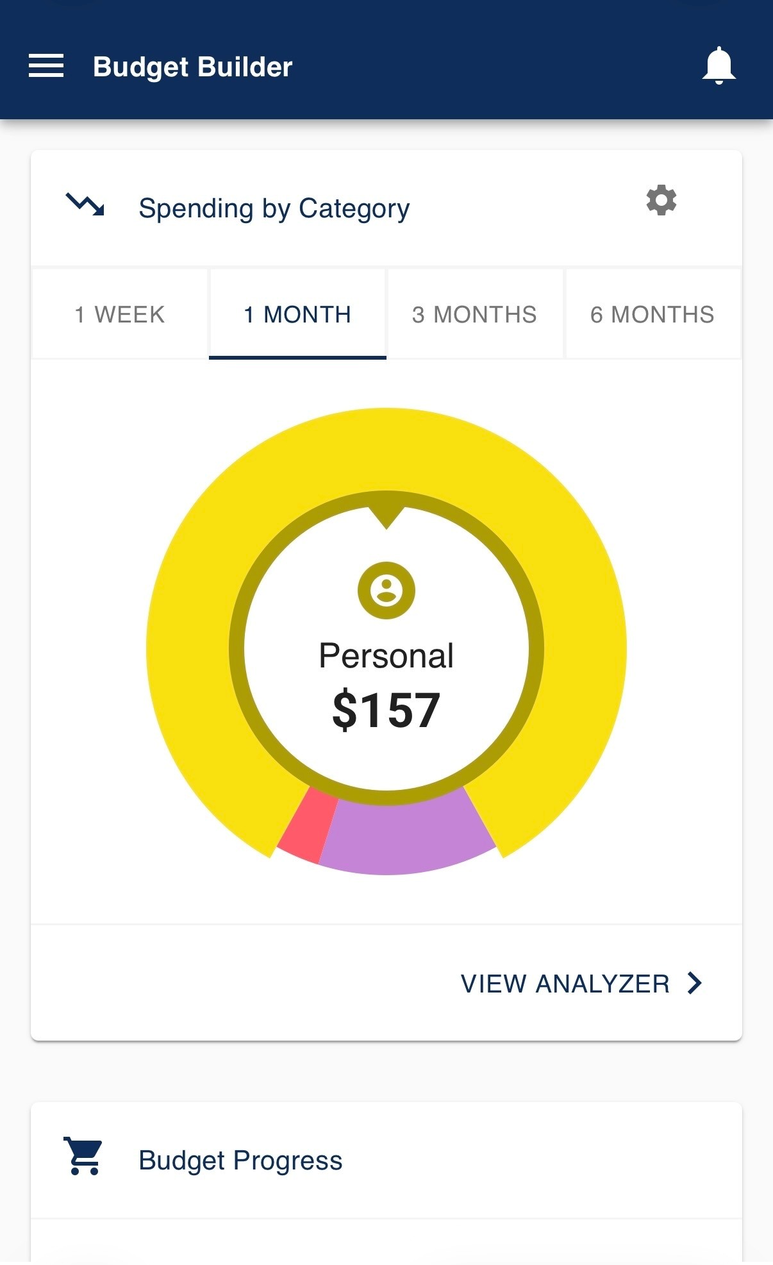Open the hamburger navigation menu
This screenshot has width=773, height=1265.
point(46,66)
